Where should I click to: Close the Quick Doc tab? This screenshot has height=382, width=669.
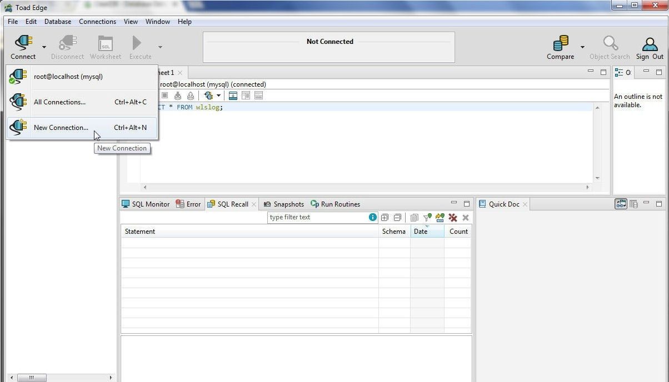click(x=525, y=204)
